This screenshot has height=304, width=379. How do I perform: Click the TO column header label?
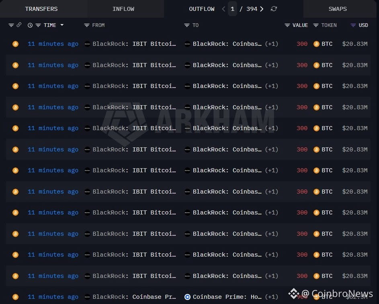[196, 25]
